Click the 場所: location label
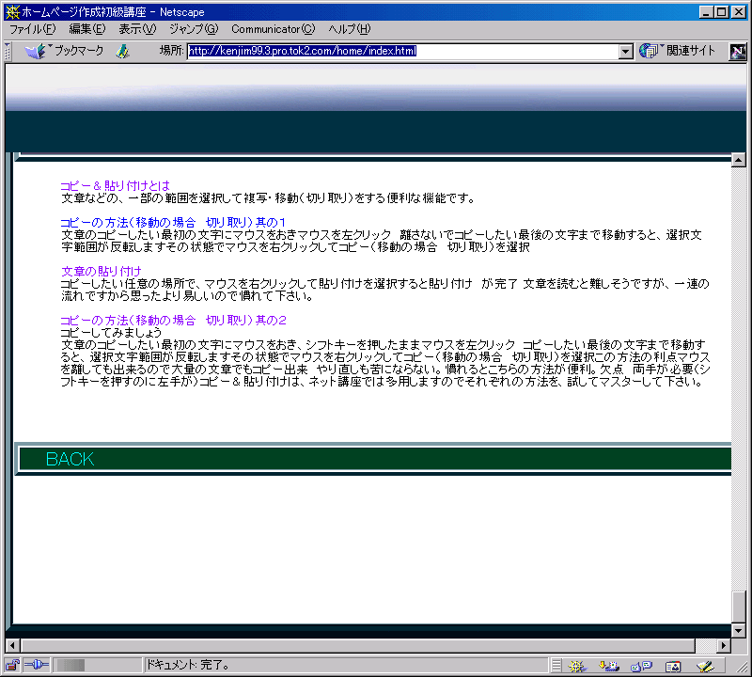752x677 pixels. 172,51
